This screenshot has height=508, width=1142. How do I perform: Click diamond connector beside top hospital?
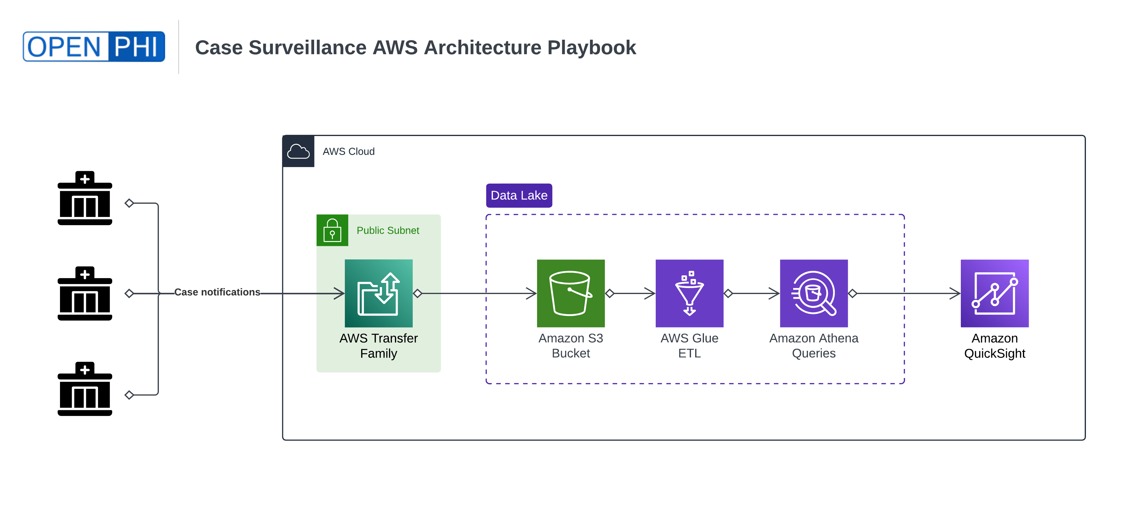click(129, 203)
